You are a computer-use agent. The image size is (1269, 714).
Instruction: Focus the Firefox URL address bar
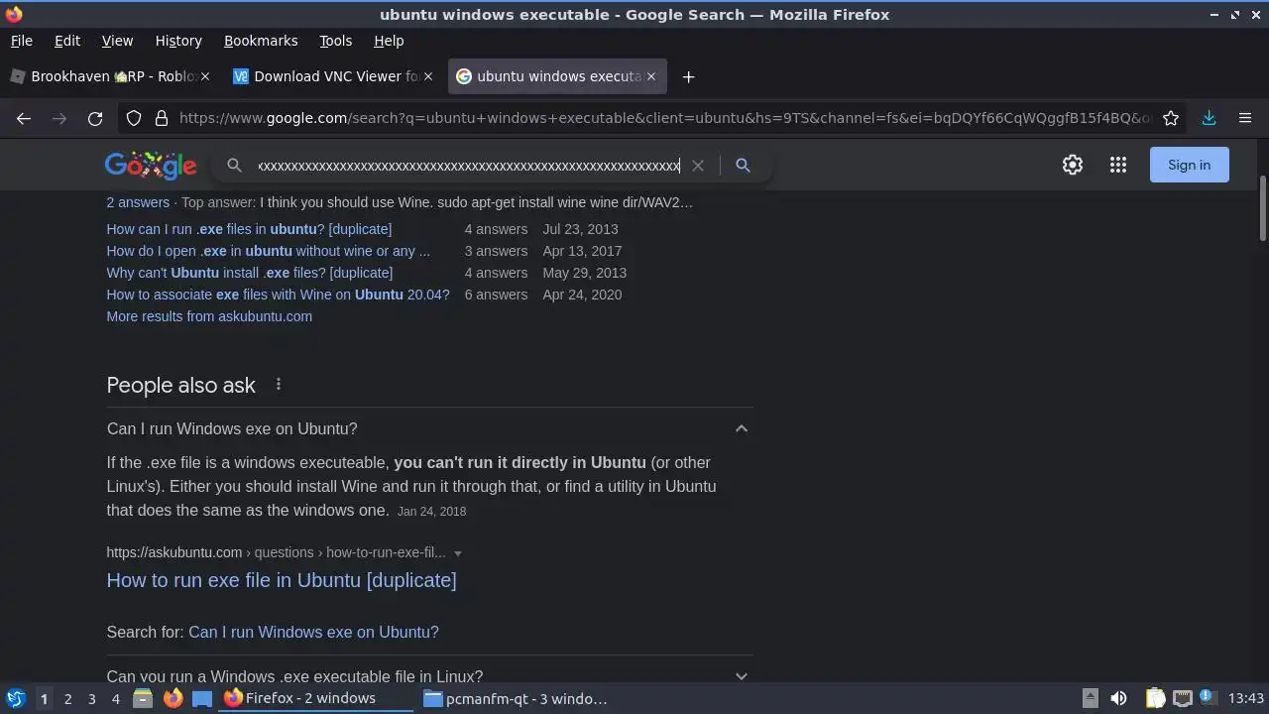point(664,118)
